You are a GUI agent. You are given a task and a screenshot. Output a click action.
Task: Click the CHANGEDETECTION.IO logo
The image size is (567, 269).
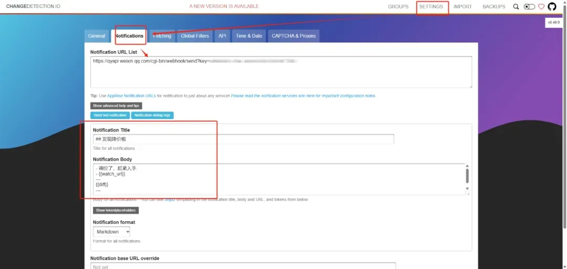coord(33,7)
